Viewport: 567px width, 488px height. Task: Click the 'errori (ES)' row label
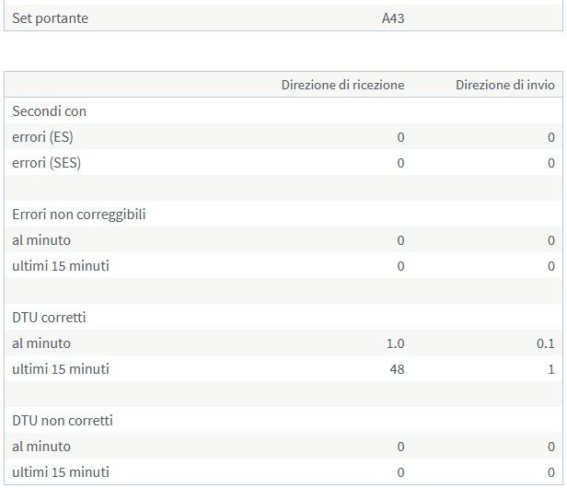click(x=43, y=136)
